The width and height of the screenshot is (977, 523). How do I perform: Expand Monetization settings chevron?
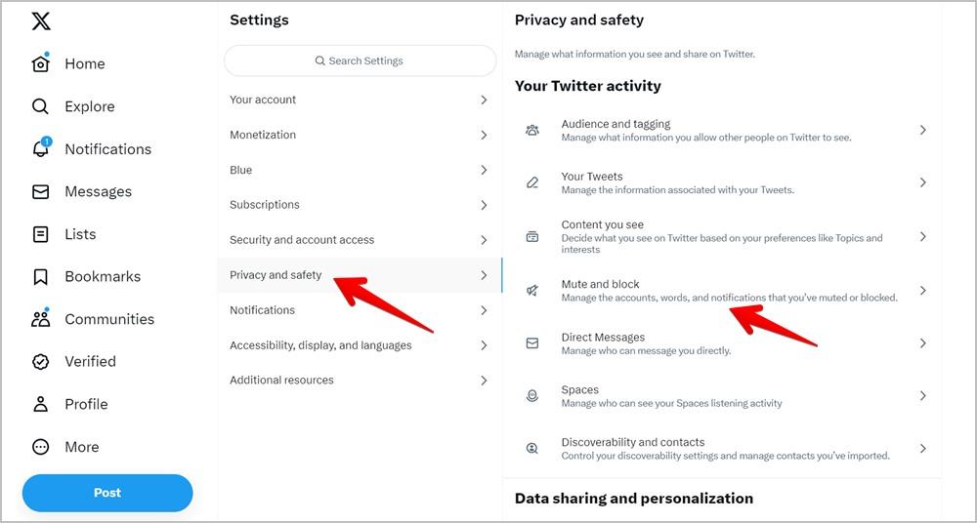(x=484, y=135)
